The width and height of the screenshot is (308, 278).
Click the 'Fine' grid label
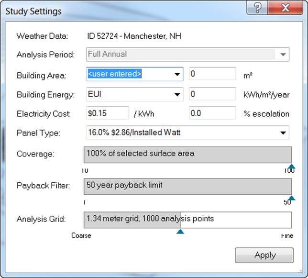pyautogui.click(x=287, y=235)
